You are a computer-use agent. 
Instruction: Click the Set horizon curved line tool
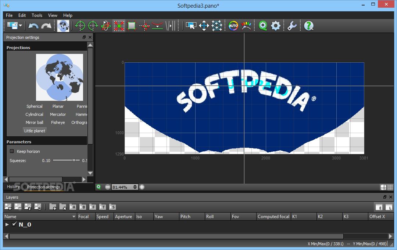(157, 26)
